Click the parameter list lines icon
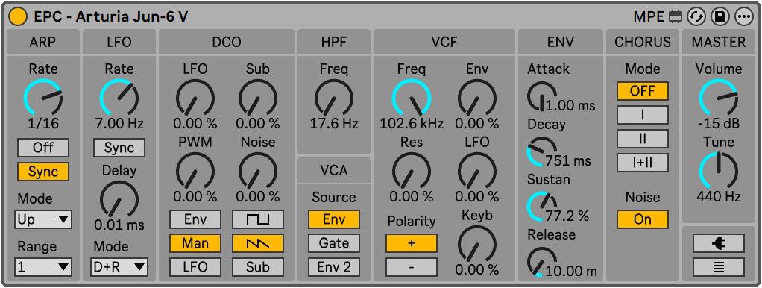This screenshot has height=288, width=762. 718,267
